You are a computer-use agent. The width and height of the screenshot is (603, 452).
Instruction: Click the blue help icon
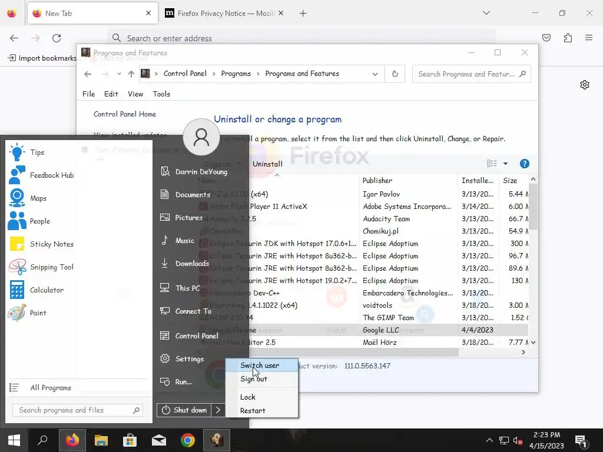pyautogui.click(x=524, y=164)
